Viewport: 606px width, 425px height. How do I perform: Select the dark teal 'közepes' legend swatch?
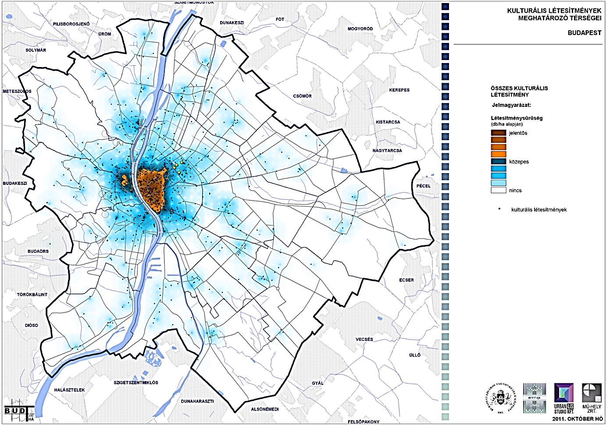pyautogui.click(x=499, y=162)
